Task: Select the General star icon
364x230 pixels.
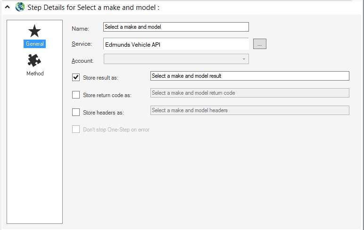Action: click(x=34, y=31)
